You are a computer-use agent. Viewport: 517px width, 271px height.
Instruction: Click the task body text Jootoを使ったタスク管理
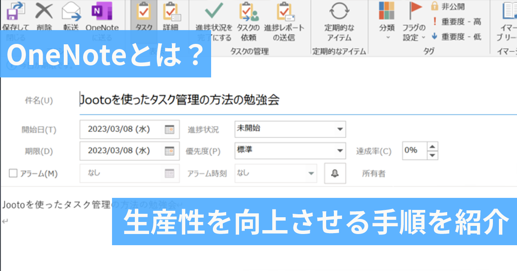tap(56, 205)
